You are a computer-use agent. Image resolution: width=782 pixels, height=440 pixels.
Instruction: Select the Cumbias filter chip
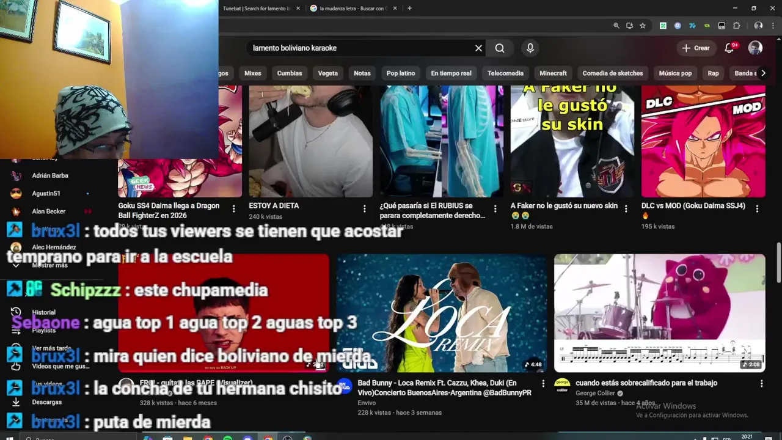(x=290, y=73)
